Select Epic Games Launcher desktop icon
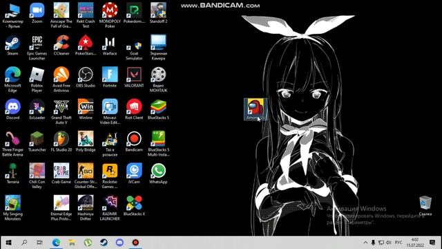 (x=37, y=48)
